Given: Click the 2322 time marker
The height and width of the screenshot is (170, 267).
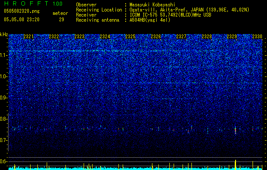Looking at the screenshot, I should (x=54, y=37).
